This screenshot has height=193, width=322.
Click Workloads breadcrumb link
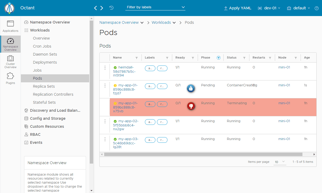[x=161, y=23]
